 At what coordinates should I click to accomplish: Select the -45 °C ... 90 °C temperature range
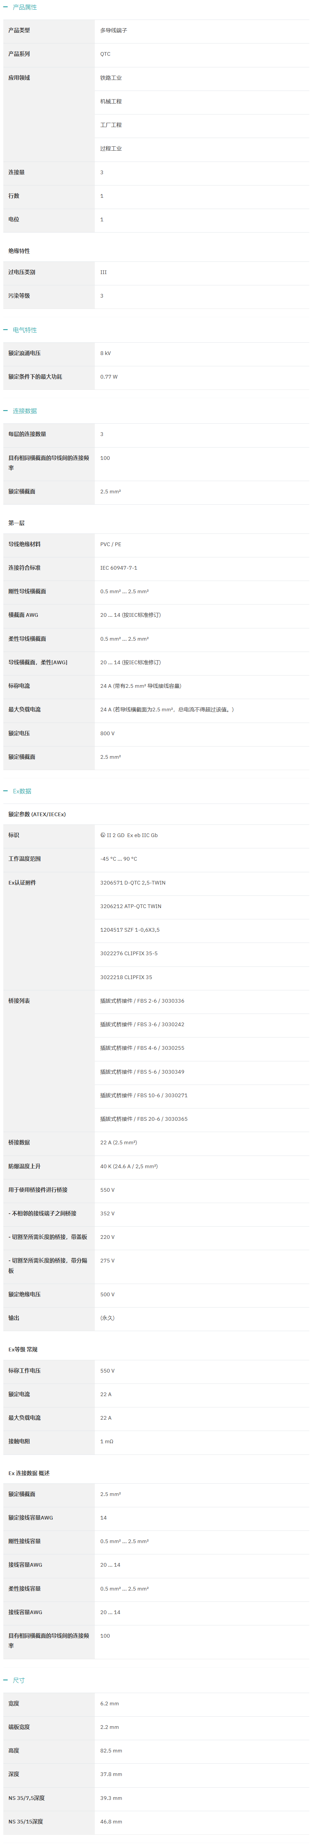[119, 859]
